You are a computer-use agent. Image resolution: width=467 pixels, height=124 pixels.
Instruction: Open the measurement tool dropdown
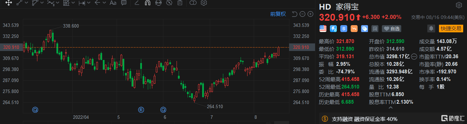(x=89, y=3)
